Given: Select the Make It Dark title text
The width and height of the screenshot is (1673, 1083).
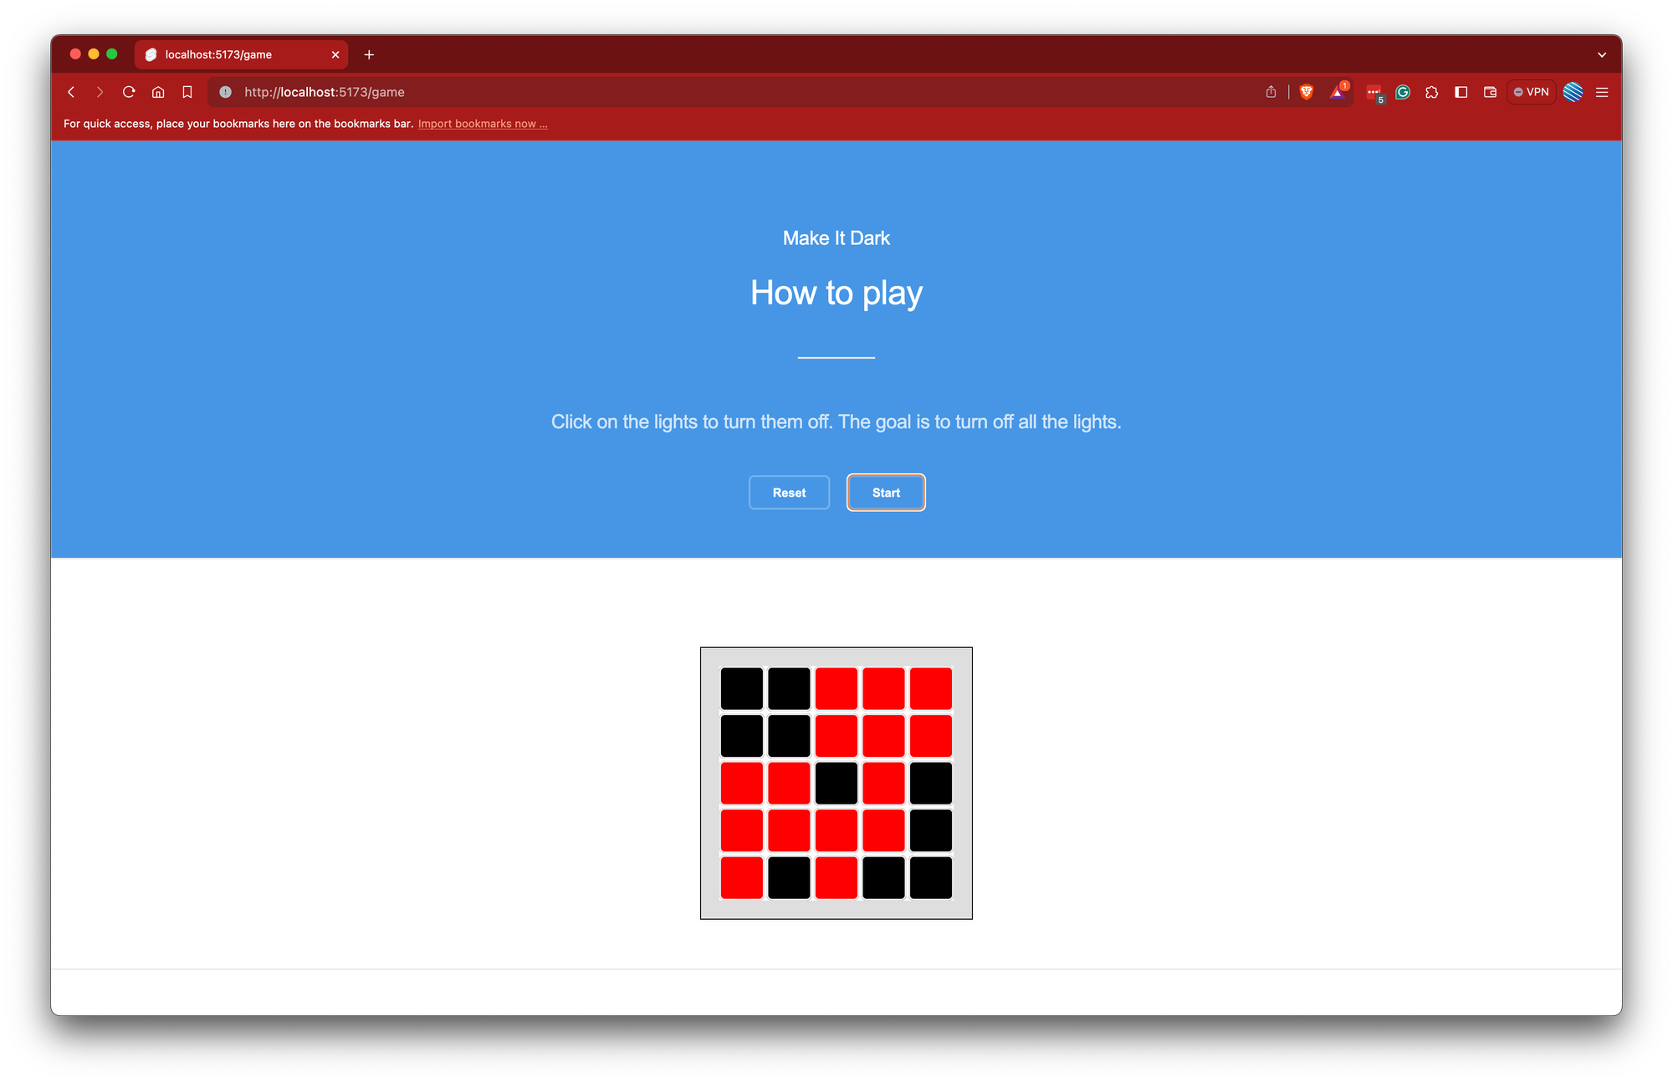Looking at the screenshot, I should click(836, 238).
